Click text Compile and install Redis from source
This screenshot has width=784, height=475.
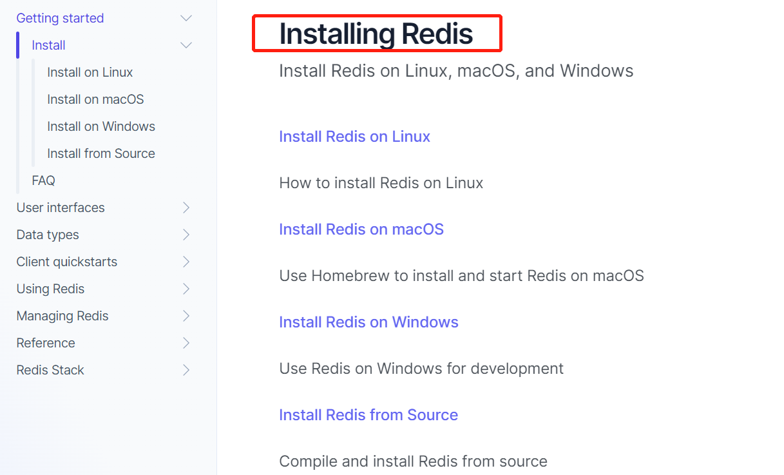413,461
